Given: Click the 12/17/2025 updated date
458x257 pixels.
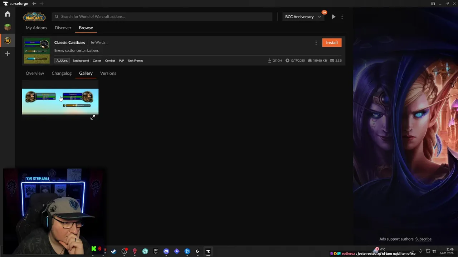Looking at the screenshot, I should point(295,61).
